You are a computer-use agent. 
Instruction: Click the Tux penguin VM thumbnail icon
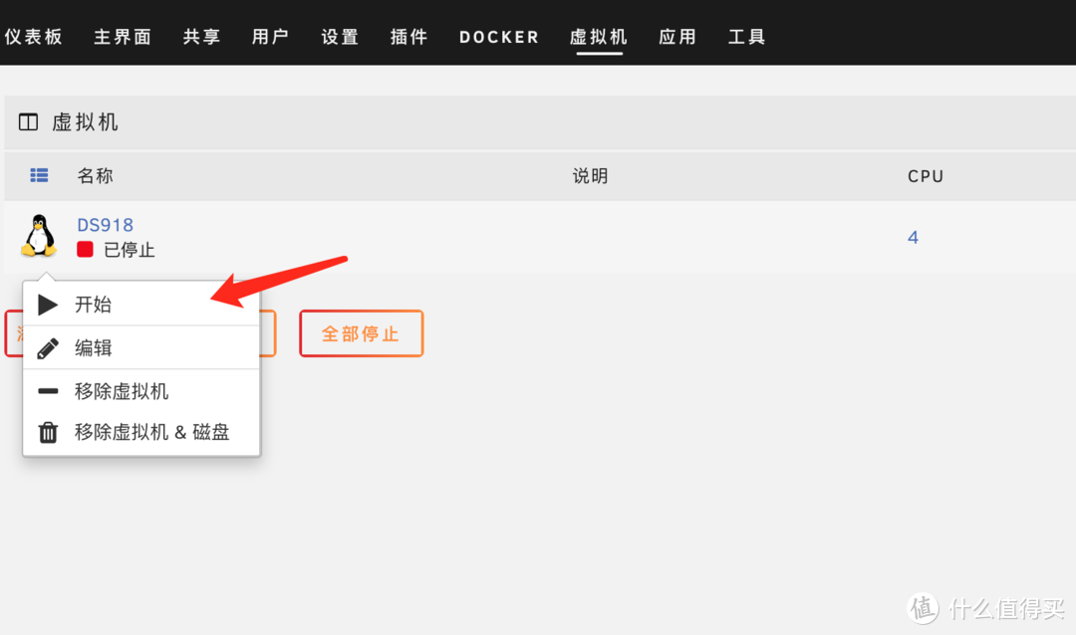coord(38,237)
